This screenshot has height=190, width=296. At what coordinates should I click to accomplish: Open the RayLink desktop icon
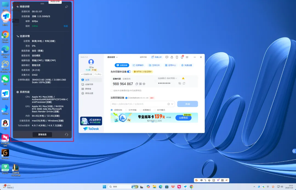5,169
